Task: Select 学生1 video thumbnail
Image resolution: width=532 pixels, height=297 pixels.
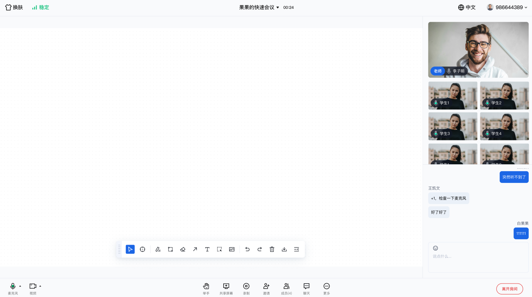Action: tap(453, 96)
